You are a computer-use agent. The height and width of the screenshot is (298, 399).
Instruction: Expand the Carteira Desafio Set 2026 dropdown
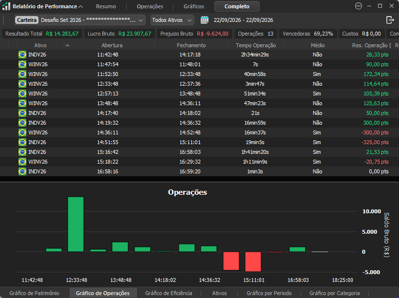[x=141, y=20]
